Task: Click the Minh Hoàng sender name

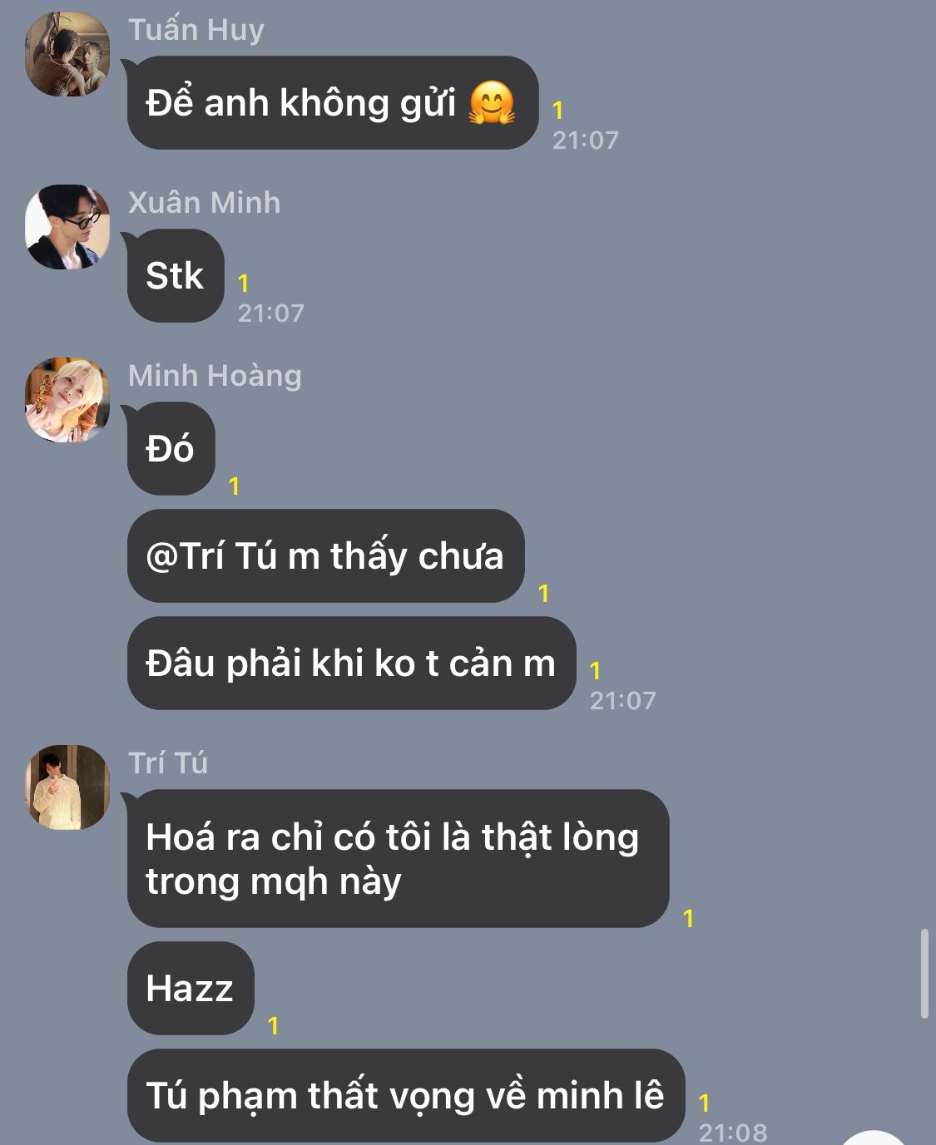Action: (x=215, y=376)
